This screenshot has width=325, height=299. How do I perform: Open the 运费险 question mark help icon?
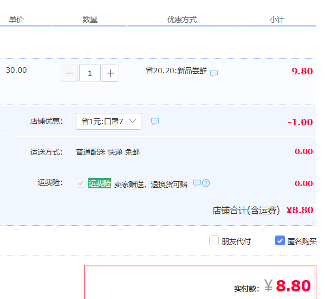coord(206,183)
